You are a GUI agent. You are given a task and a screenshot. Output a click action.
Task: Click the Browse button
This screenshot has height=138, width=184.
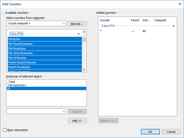click(x=77, y=24)
